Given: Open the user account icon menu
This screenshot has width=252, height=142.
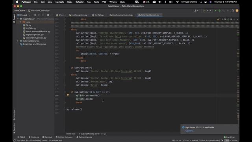Looking at the screenshot, I should tap(196, 11).
